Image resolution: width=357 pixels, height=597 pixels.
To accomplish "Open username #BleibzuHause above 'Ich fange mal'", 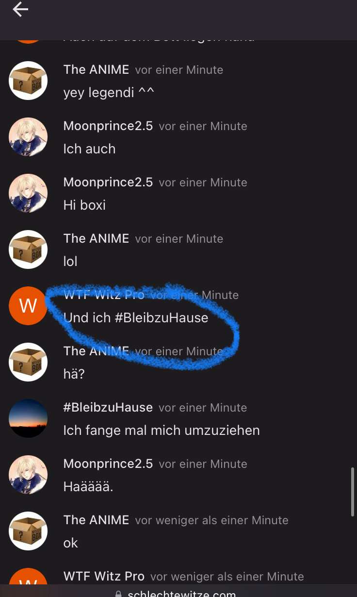I will coord(108,407).
